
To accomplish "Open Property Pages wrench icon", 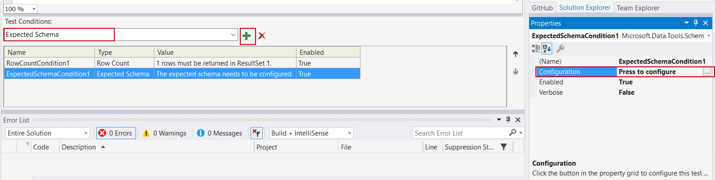I will 560,48.
